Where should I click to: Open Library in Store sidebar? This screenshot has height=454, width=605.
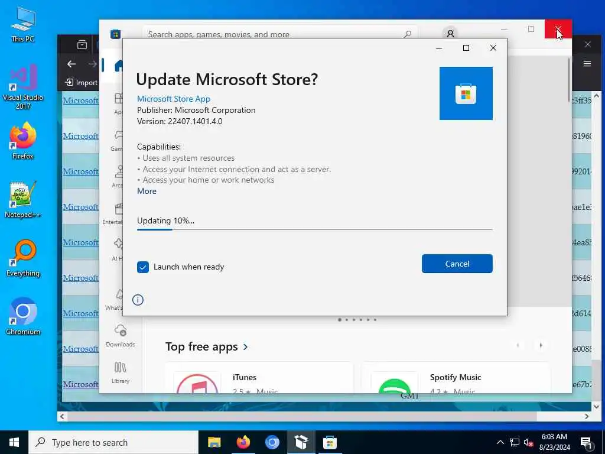pos(121,372)
